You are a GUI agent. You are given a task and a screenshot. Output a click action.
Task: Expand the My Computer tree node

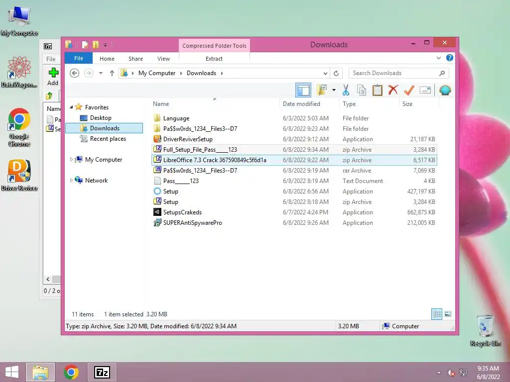click(71, 160)
